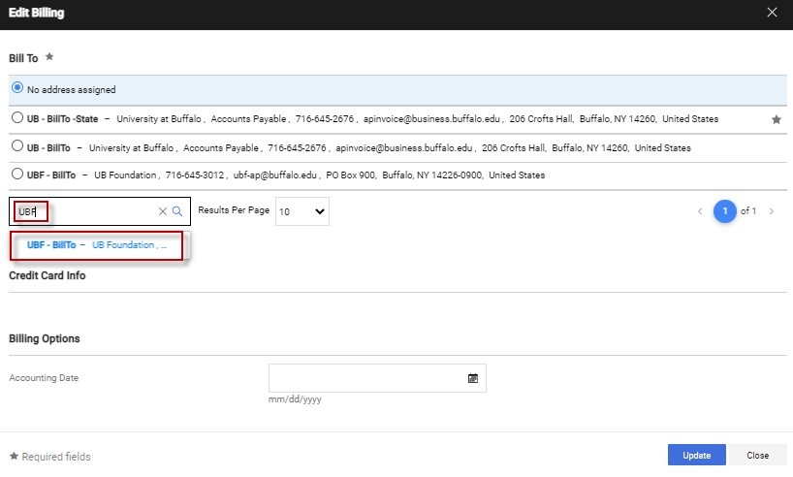Click the Billing Options section heading
Screen dimensions: 793x477
[x=45, y=338]
